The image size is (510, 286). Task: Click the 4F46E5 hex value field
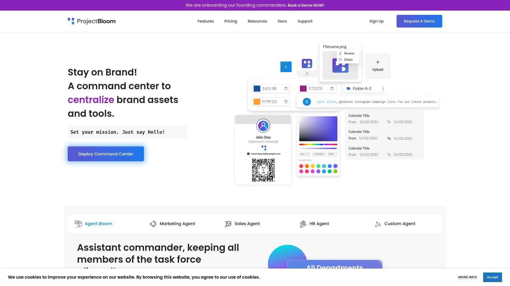point(318,154)
